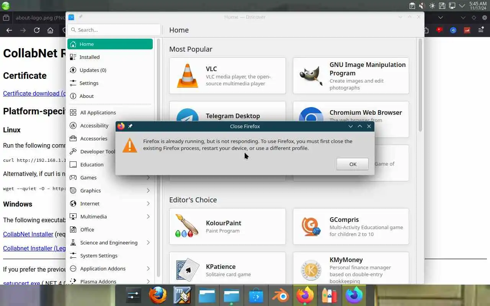Open the Chromium Web Browser card
Viewport: 490px width, 306px height.
pos(351,112)
